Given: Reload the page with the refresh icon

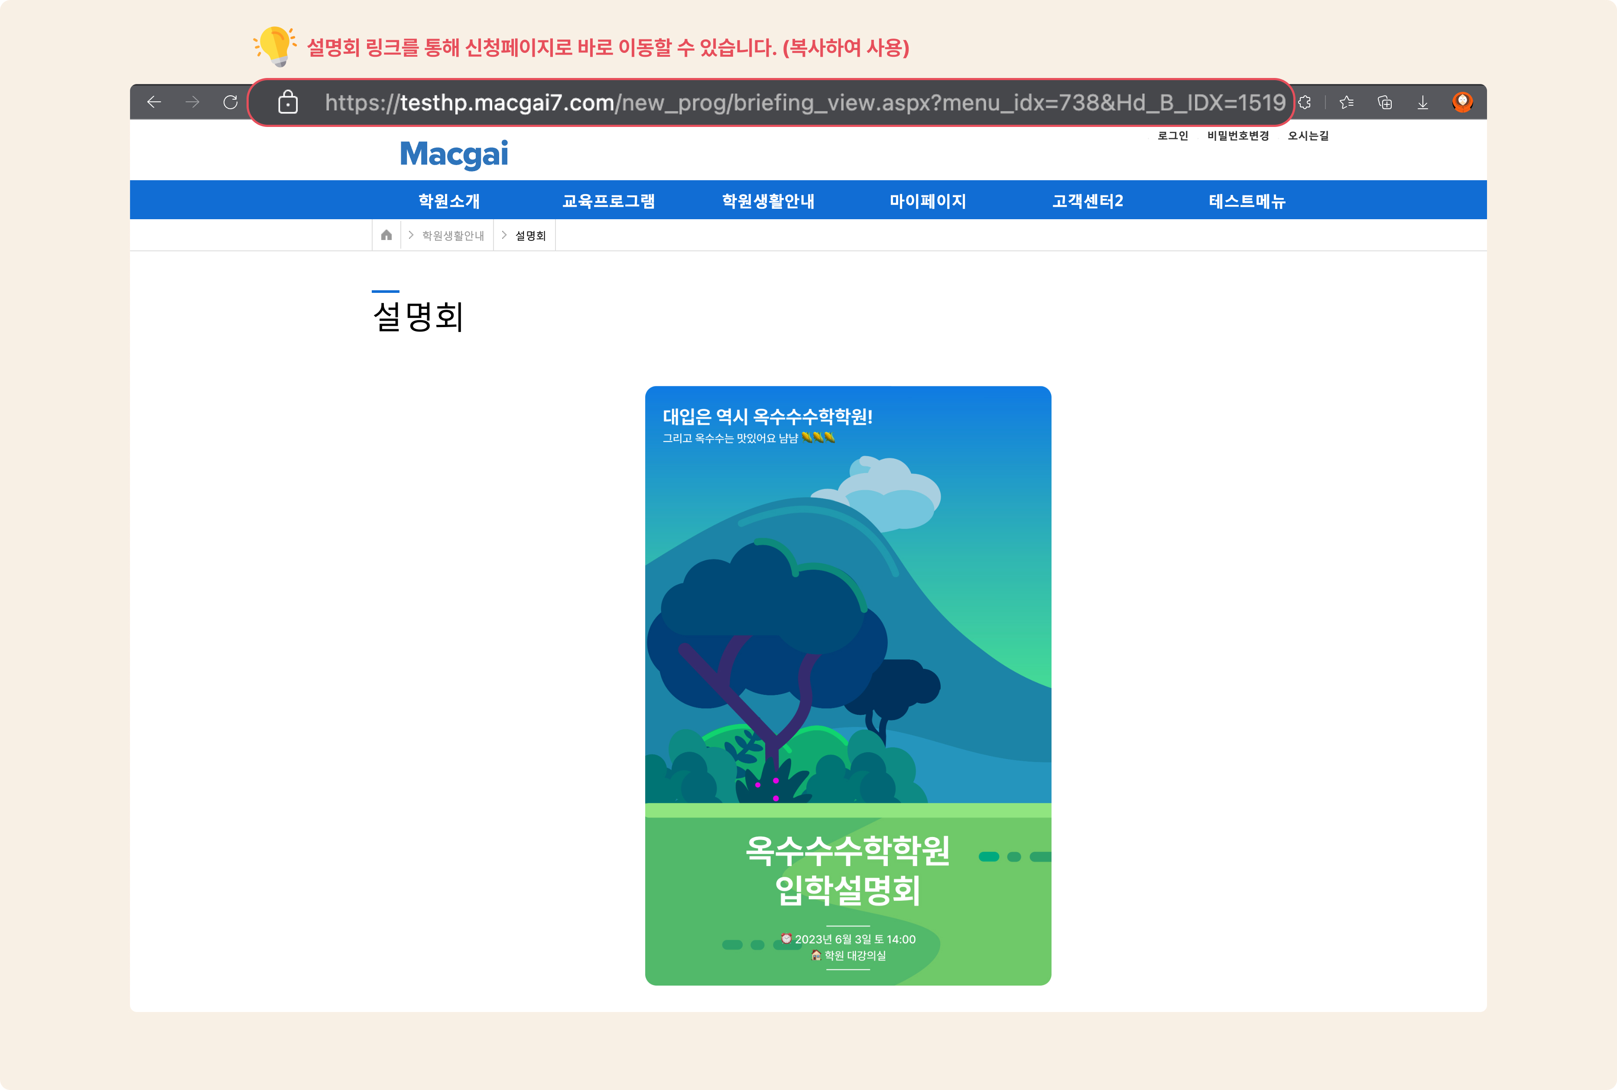Looking at the screenshot, I should click(x=231, y=103).
